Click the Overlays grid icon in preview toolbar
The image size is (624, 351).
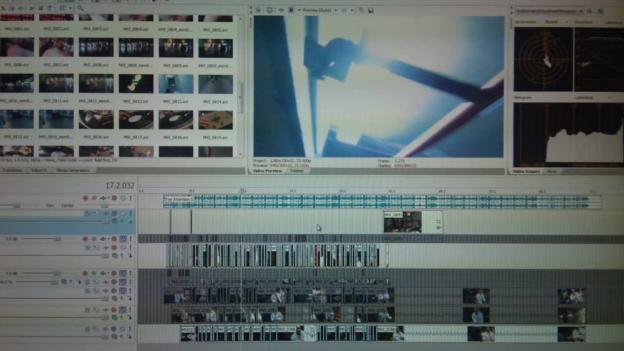point(344,10)
